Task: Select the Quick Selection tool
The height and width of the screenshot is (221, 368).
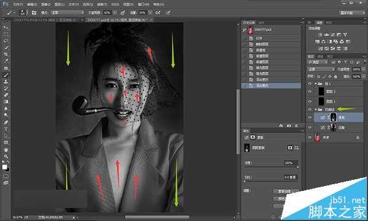Action: [x=6, y=47]
